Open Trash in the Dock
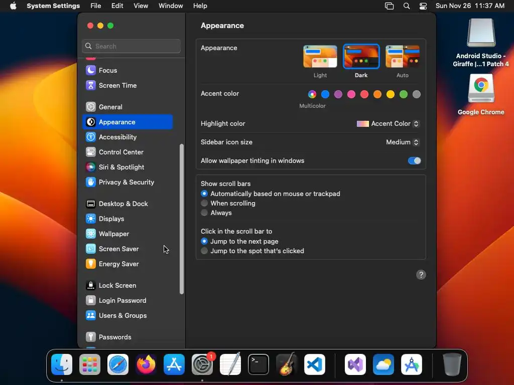The image size is (514, 385). click(452, 364)
